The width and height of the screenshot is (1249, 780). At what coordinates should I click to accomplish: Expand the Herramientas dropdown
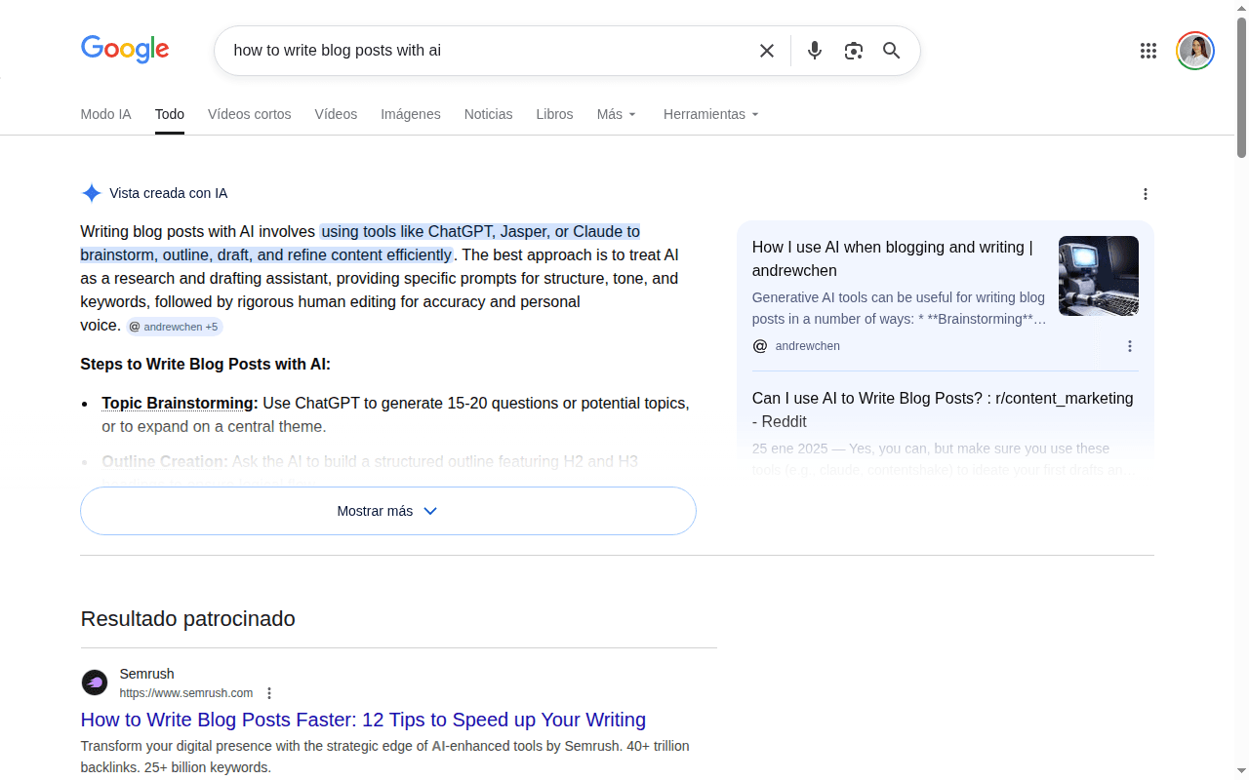click(711, 114)
